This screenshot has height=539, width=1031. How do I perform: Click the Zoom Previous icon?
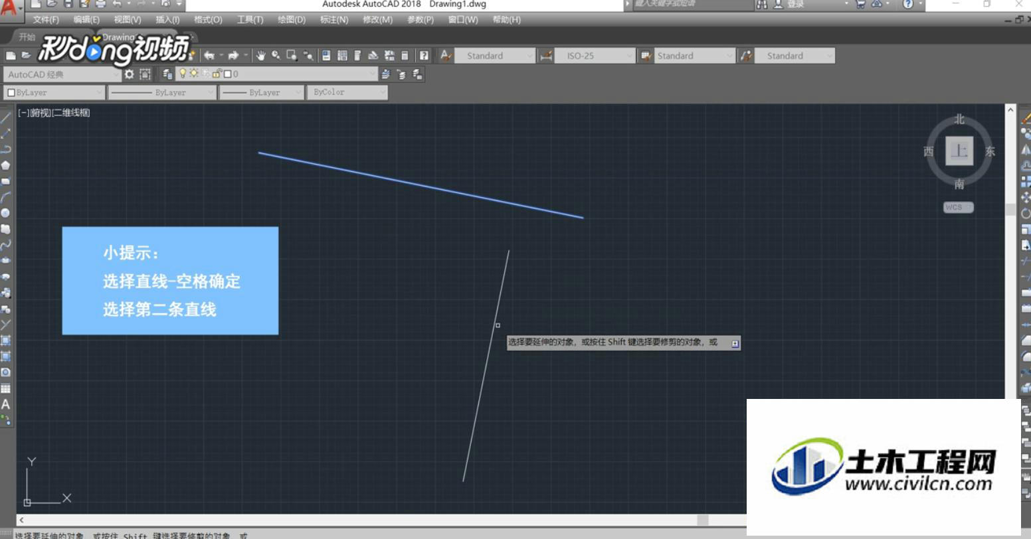pos(308,56)
